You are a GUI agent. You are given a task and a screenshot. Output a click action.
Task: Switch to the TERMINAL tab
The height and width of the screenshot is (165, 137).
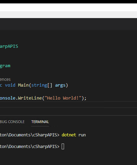click(x=40, y=122)
